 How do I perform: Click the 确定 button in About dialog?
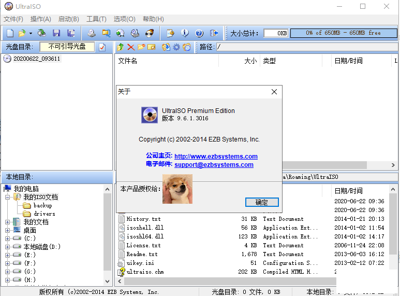(262, 203)
